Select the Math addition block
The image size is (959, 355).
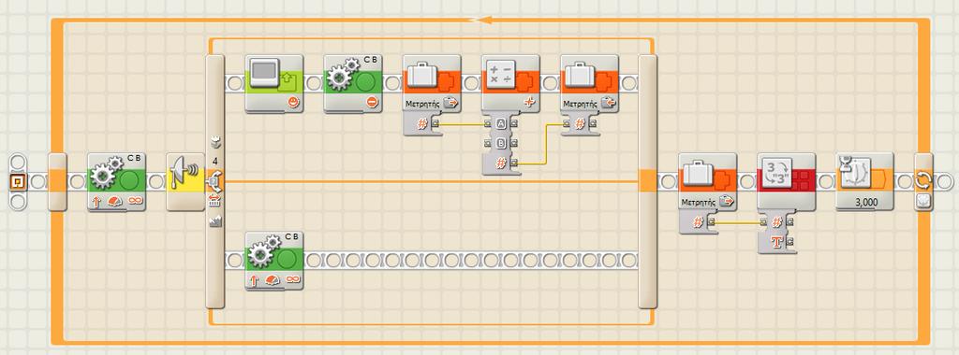510,83
